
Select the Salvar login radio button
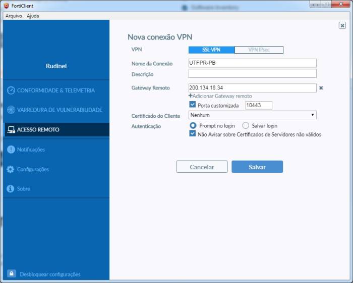click(246, 125)
